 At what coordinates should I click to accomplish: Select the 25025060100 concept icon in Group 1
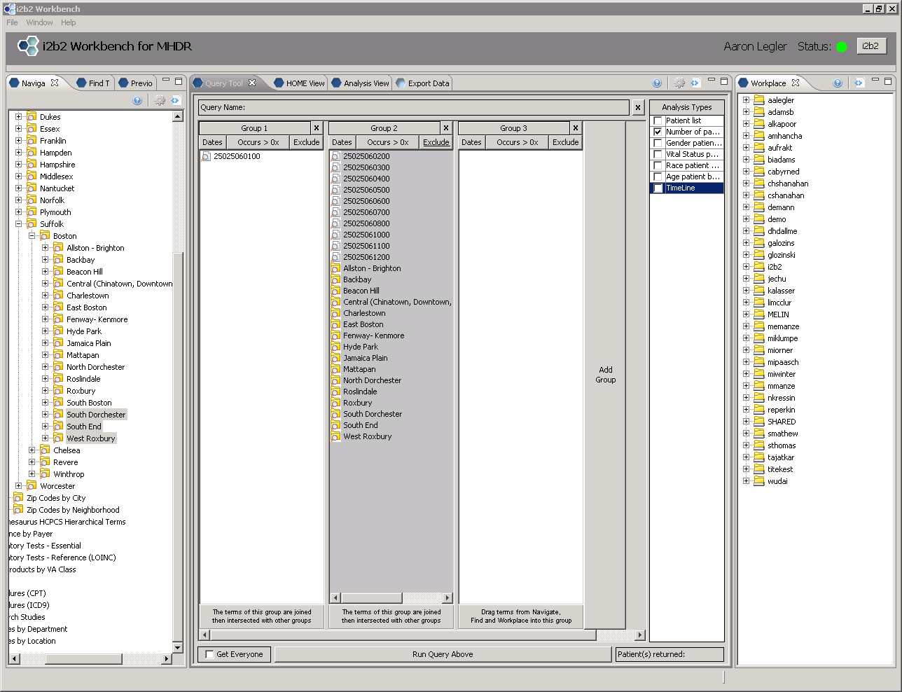pos(206,156)
